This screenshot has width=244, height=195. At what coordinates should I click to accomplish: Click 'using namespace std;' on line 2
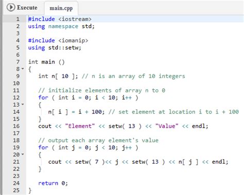pos(61,26)
